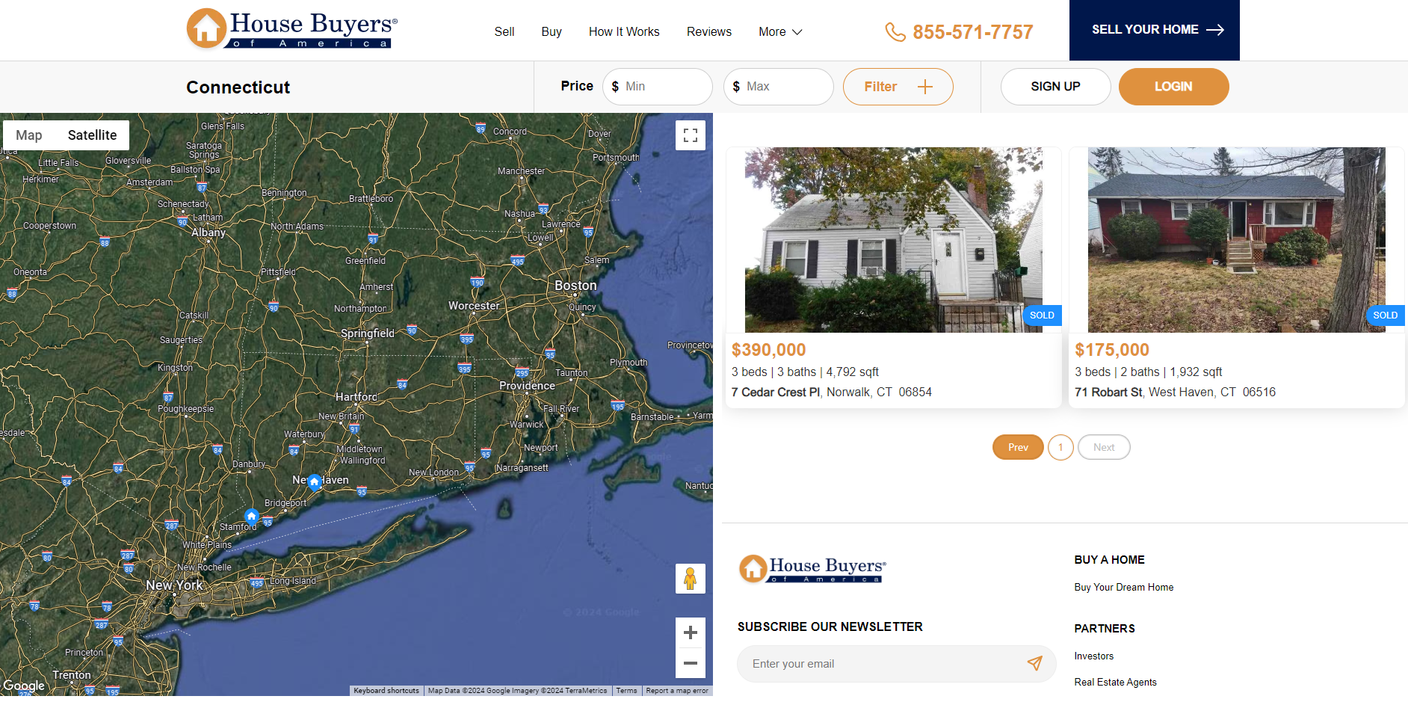Expand the More navigation menu
Viewport: 1408px width, 702px height.
[x=780, y=32]
